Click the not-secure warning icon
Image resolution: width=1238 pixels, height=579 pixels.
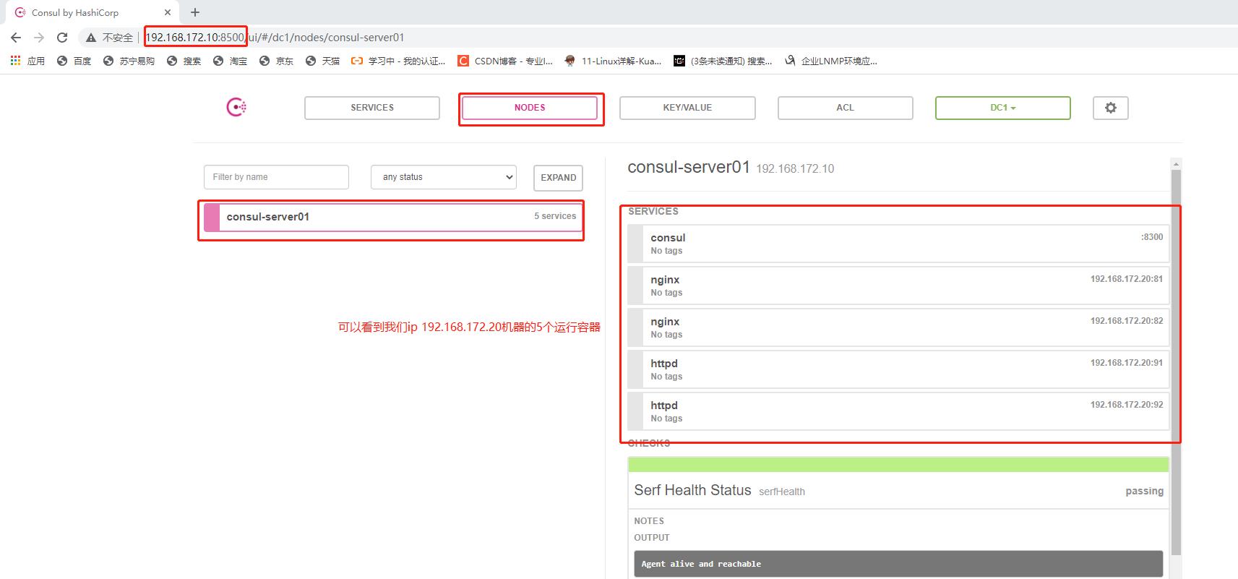point(91,38)
